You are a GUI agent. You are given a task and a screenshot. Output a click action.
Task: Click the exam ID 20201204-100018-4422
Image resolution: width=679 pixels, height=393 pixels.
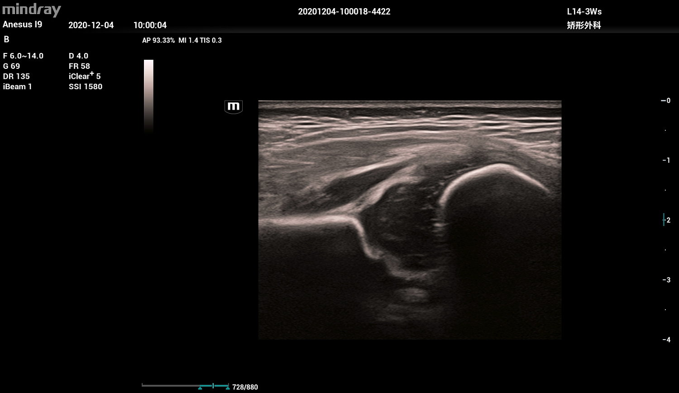tap(344, 12)
